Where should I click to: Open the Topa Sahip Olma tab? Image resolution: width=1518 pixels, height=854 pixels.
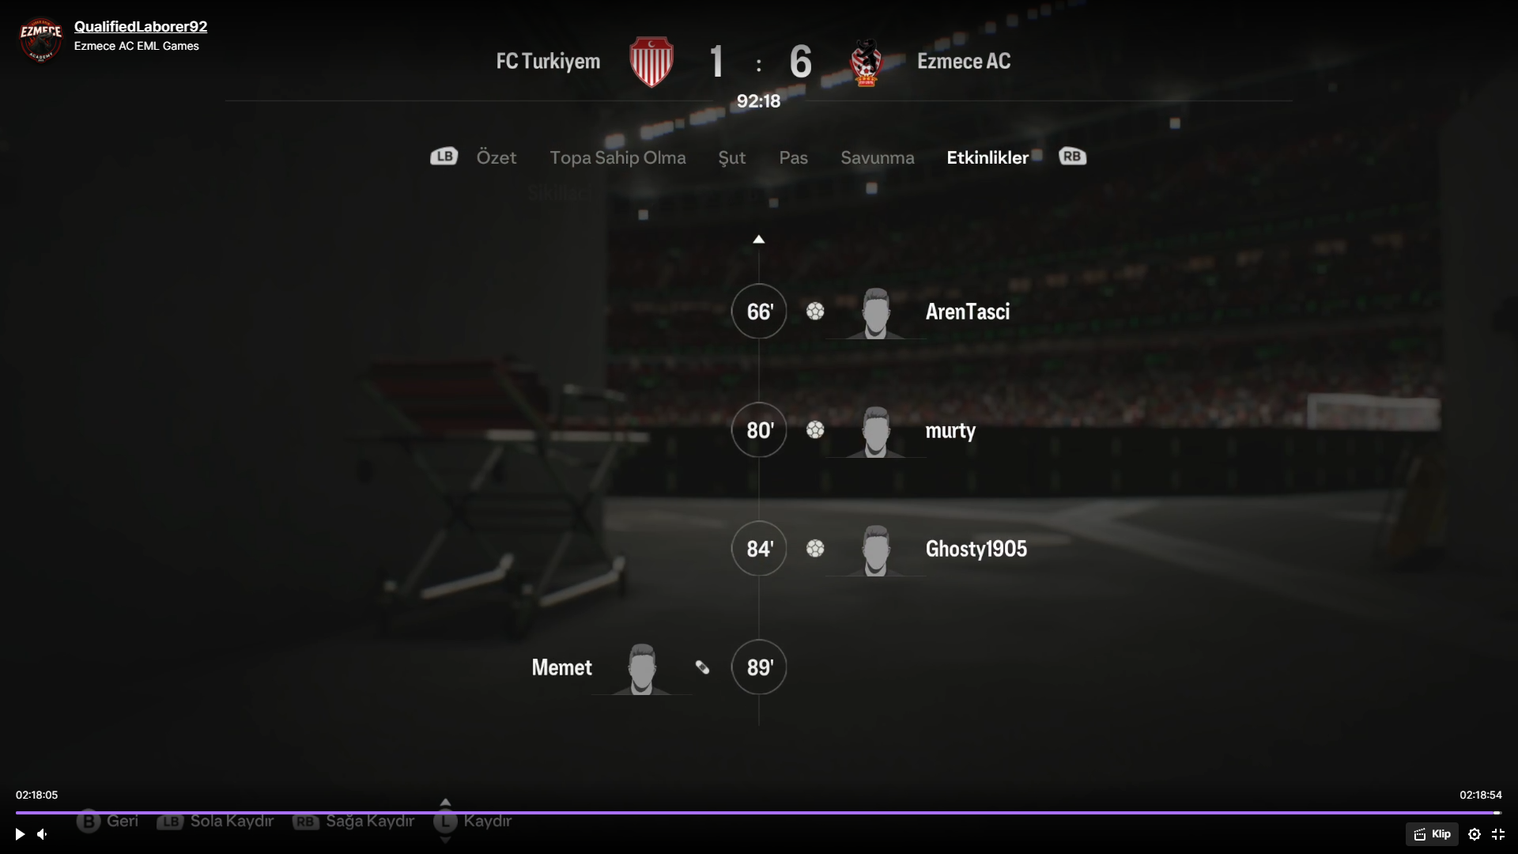618,158
